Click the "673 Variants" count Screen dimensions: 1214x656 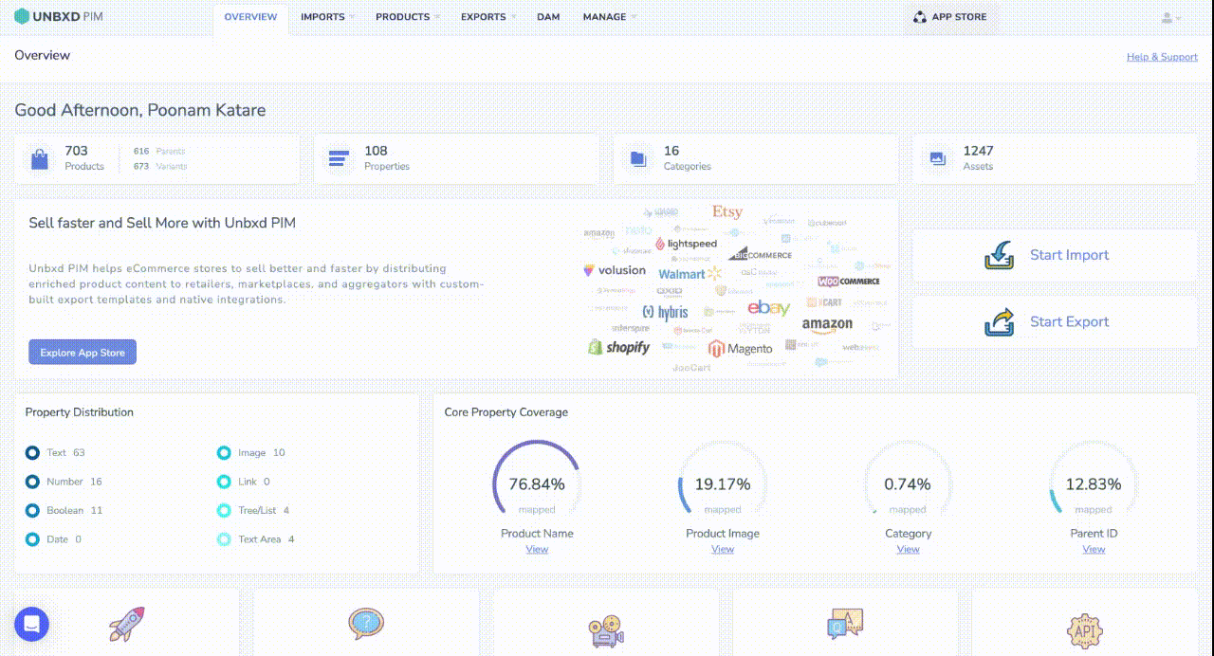160,167
